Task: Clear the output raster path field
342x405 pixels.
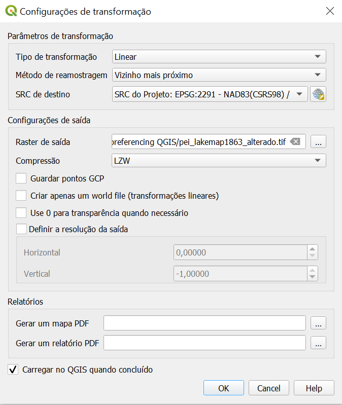Action: [x=296, y=142]
